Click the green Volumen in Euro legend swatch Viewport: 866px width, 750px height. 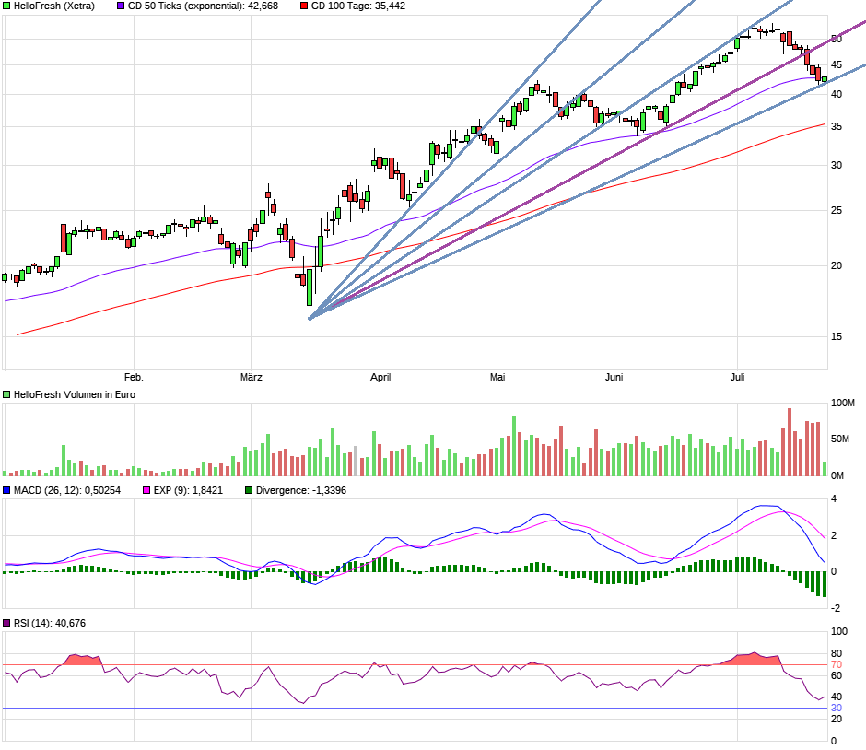pyautogui.click(x=6, y=394)
